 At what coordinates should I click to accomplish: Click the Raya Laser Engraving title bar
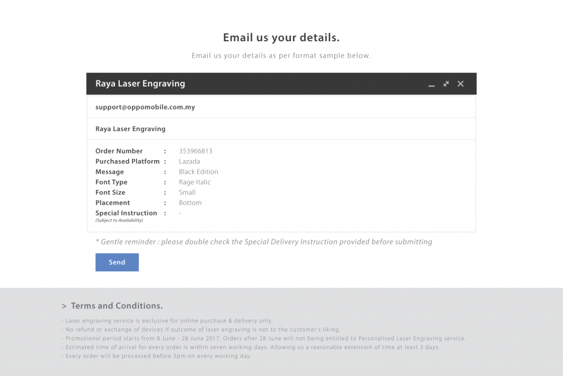[x=281, y=84]
